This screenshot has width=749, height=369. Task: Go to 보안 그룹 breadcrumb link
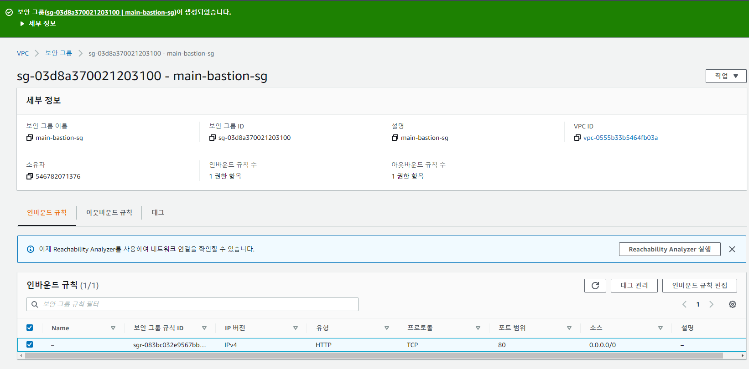(58, 53)
